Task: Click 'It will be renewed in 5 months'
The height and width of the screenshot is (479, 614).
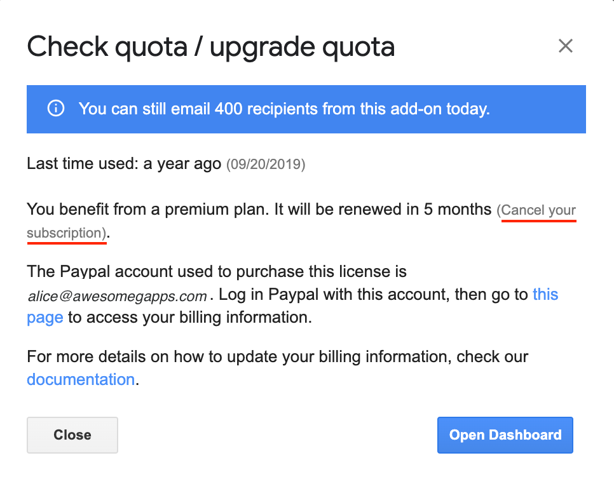Action: [383, 210]
